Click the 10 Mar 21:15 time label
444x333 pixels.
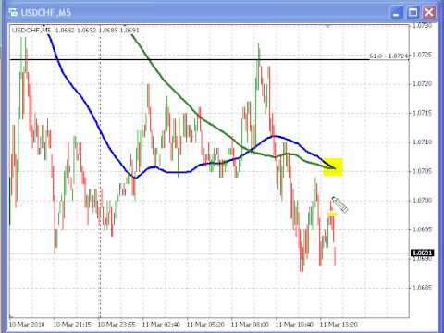coord(72,325)
